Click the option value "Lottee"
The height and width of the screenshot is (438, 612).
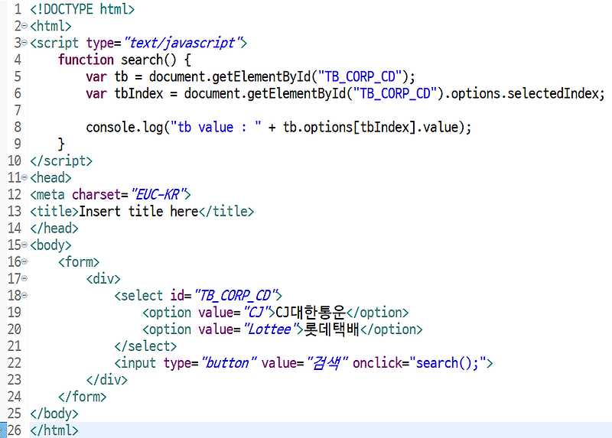[270, 329]
